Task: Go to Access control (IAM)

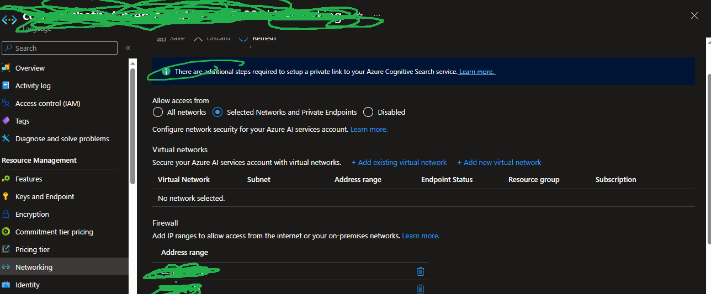Action: 47,103
